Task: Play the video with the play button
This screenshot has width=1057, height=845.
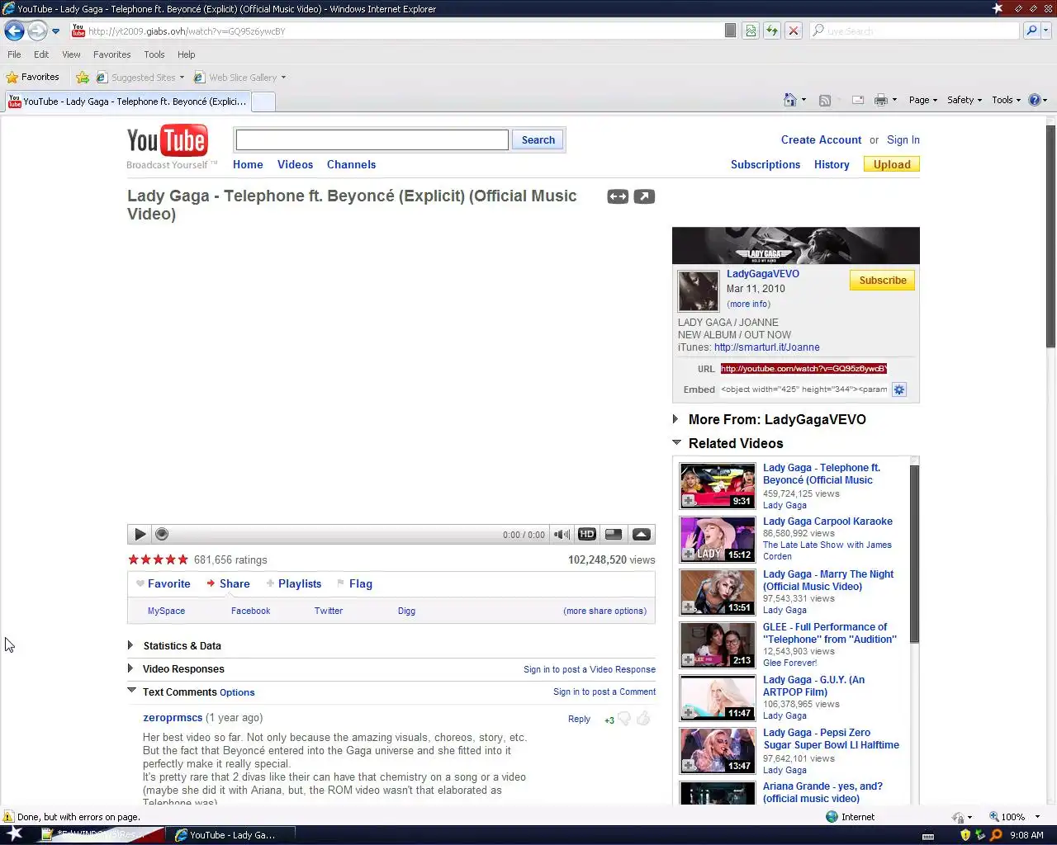Action: pos(140,534)
